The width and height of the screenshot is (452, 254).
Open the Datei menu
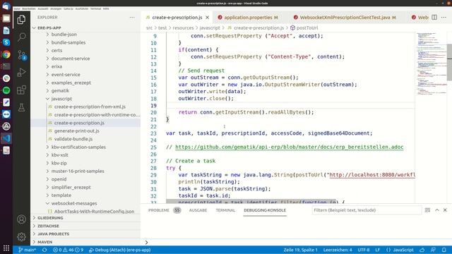pos(17,8)
